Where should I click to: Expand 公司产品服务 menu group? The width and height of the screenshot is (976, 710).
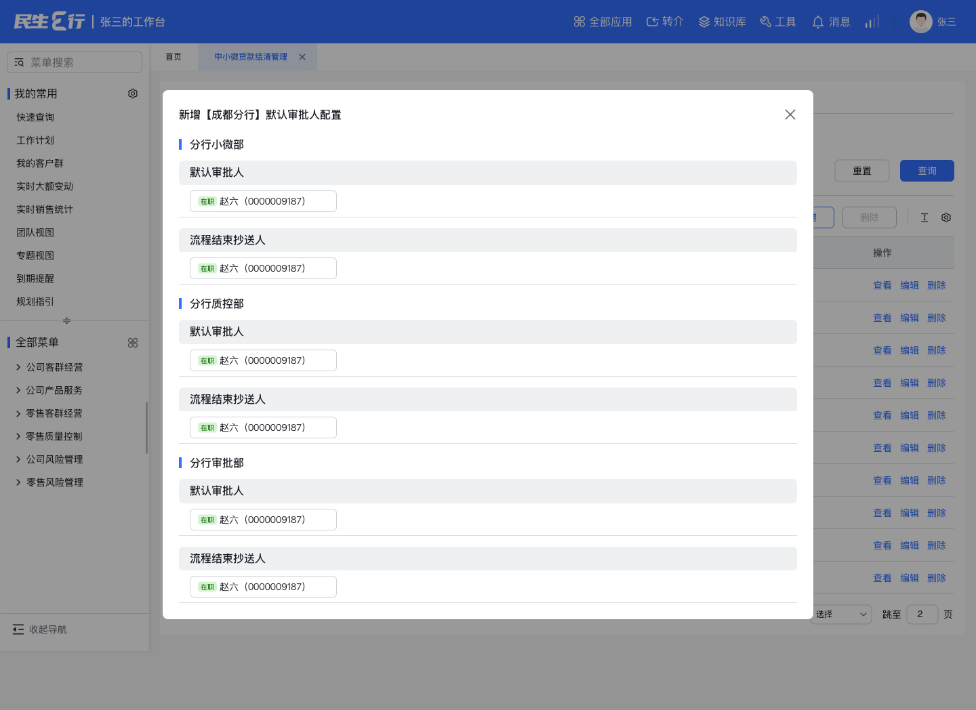(49, 390)
